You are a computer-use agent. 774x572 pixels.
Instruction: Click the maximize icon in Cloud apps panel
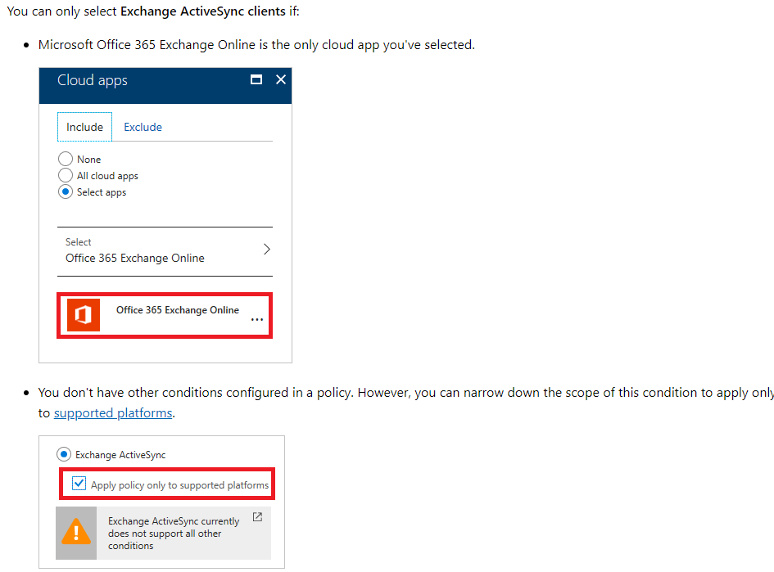256,79
